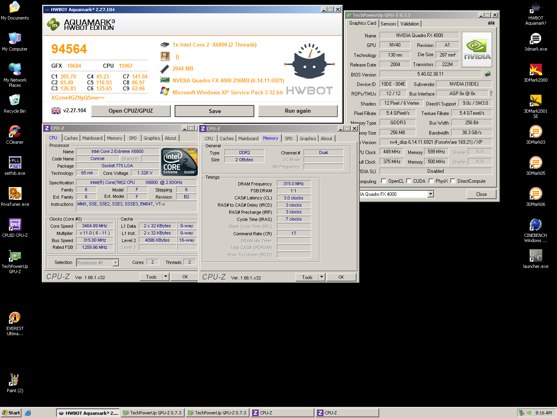Image resolution: width=557 pixels, height=418 pixels.
Task: Open Graphics tab in the Memory CPU-Z window
Action: 308,139
